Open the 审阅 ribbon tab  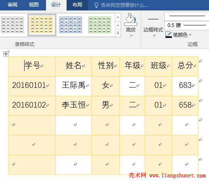point(13,5)
